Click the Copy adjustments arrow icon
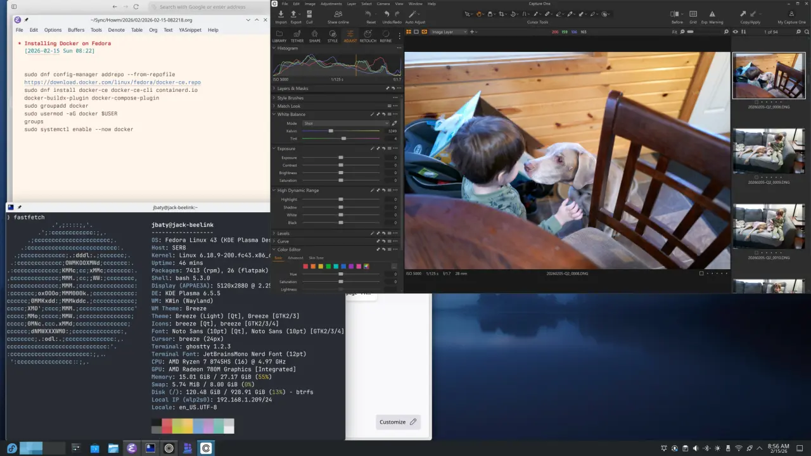This screenshot has height=456, width=811. [x=743, y=13]
